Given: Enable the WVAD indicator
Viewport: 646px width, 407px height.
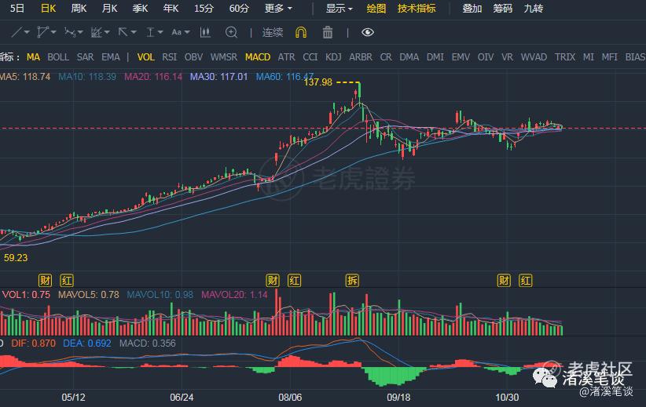Looking at the screenshot, I should coord(534,57).
